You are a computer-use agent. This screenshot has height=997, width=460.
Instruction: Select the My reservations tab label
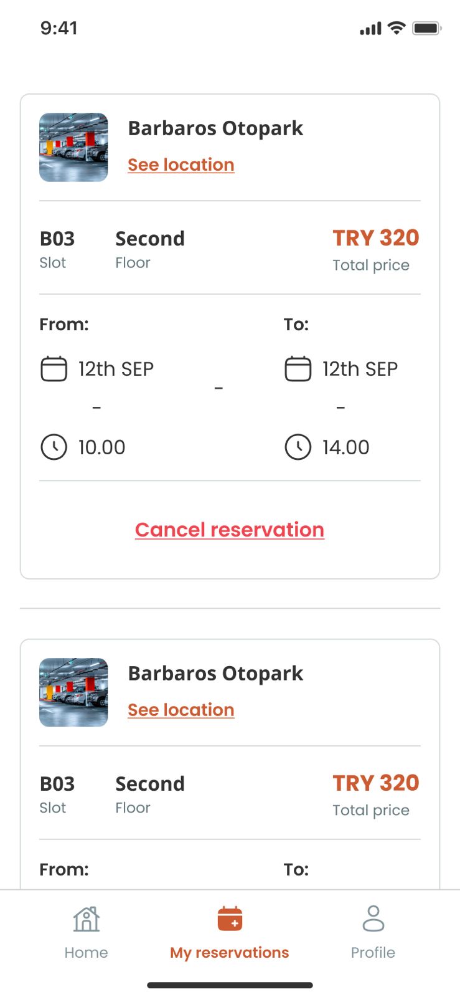click(230, 953)
